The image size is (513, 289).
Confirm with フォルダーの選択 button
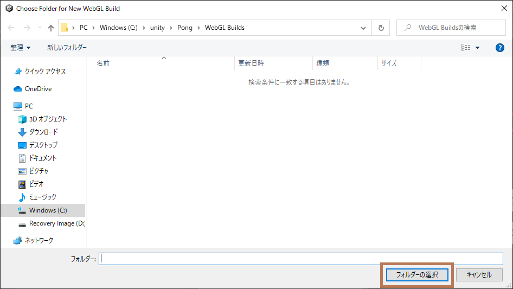417,275
